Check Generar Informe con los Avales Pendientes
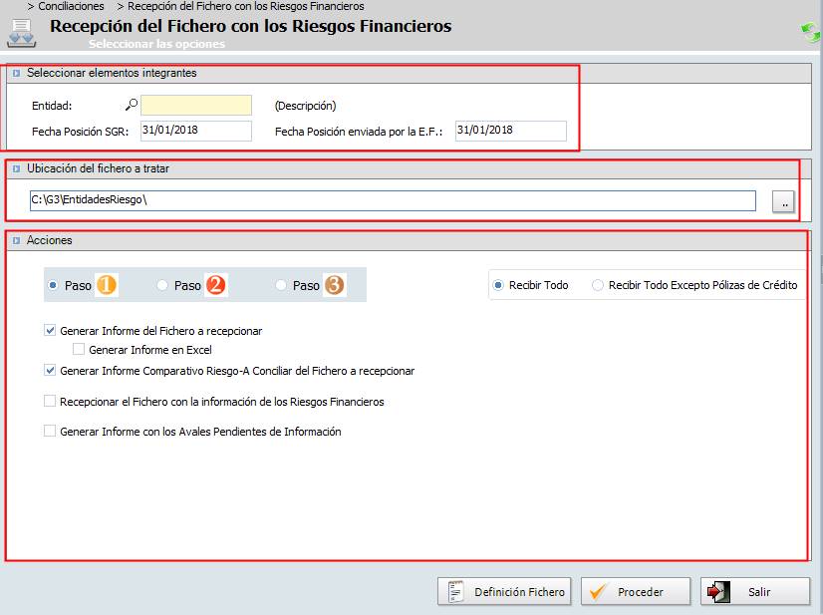 pyautogui.click(x=50, y=432)
